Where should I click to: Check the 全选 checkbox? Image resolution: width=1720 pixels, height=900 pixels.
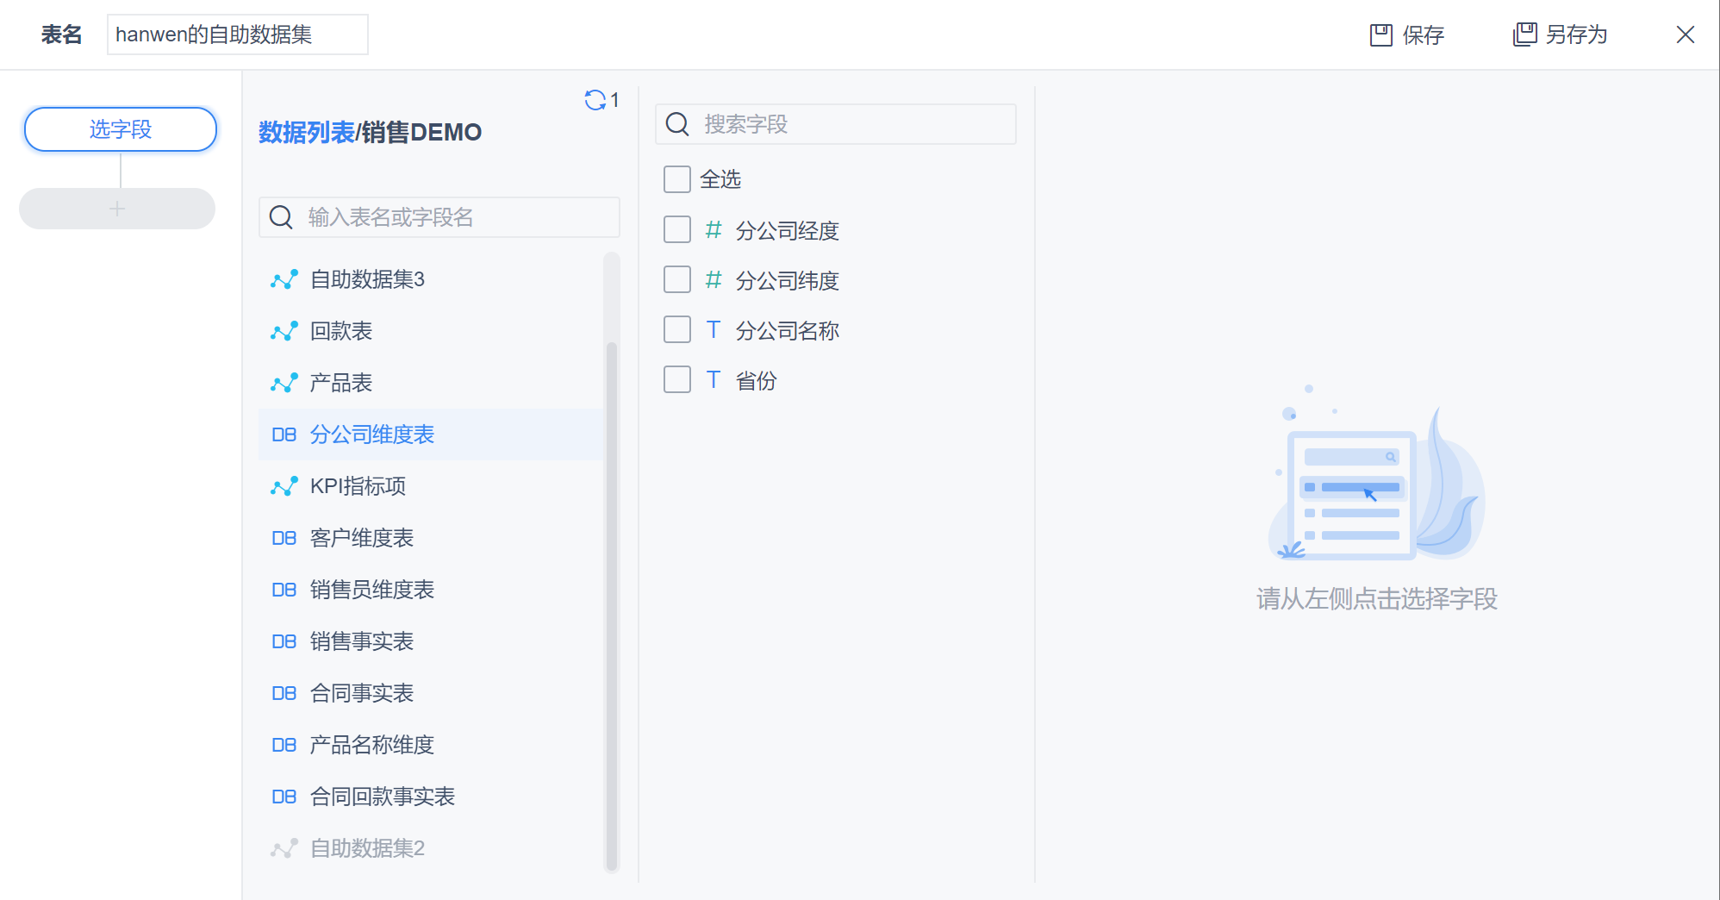point(677,179)
